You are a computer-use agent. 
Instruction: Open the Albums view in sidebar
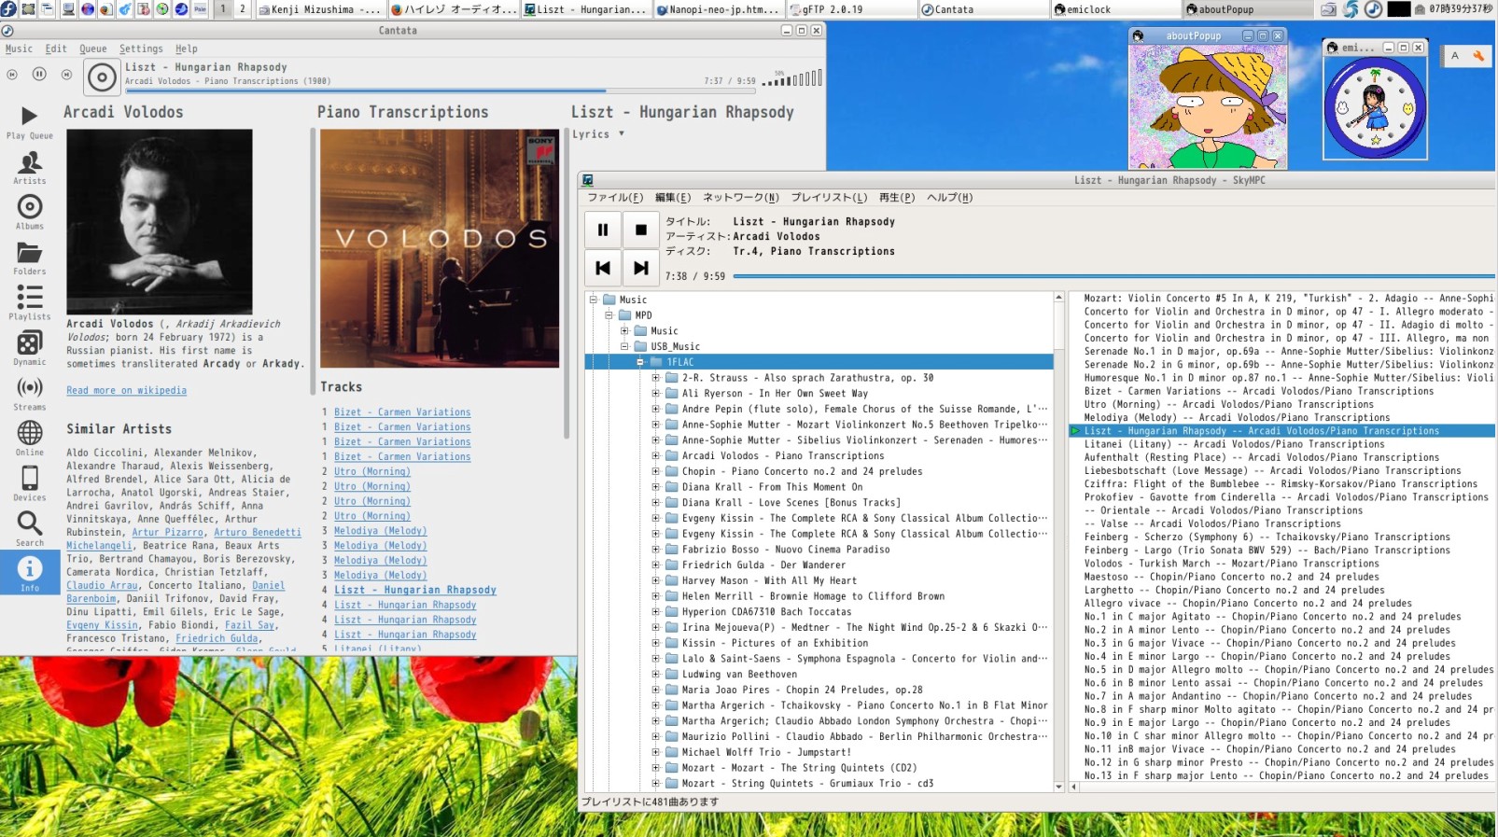30,212
